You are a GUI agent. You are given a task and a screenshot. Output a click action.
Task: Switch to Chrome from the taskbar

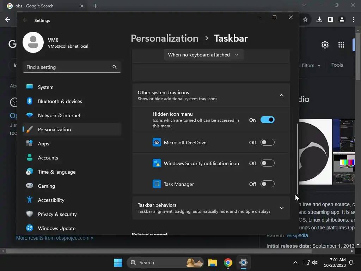228,263
